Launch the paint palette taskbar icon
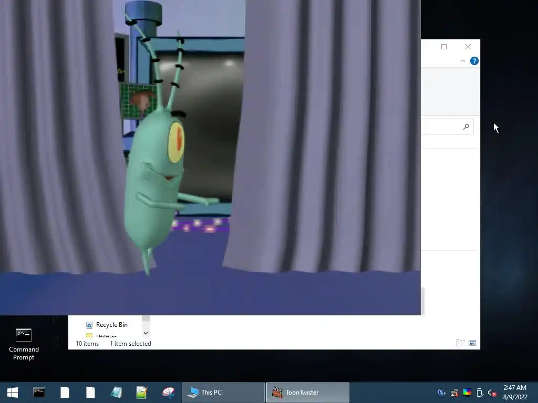 click(x=168, y=393)
